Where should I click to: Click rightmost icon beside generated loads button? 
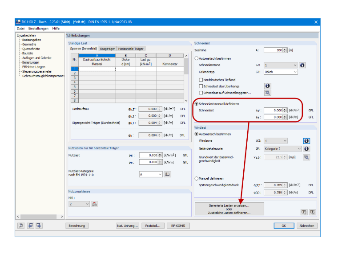pos(312,212)
